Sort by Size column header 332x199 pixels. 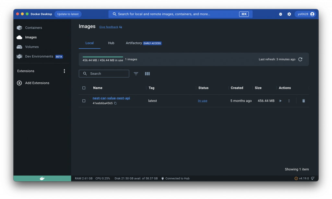point(258,88)
